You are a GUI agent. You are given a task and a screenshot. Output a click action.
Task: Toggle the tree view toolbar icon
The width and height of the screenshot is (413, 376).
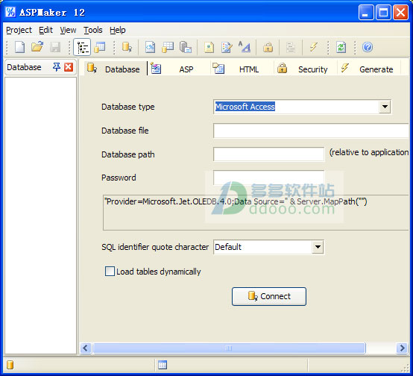82,47
